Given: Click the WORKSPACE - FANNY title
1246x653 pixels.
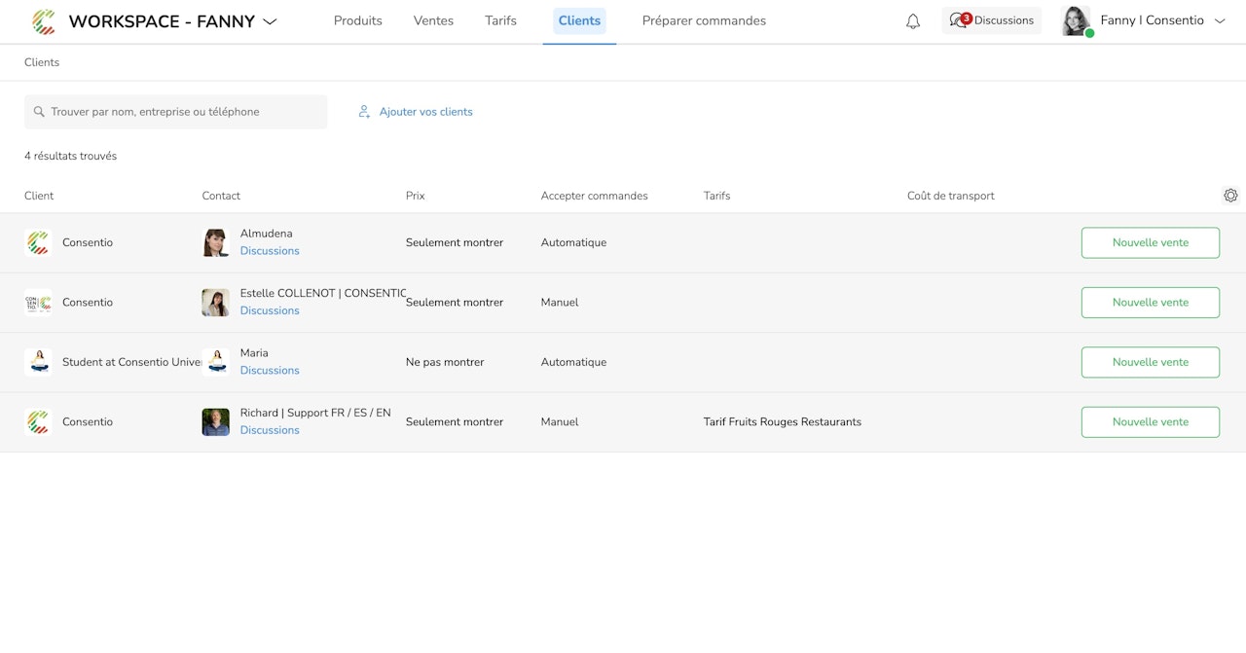Looking at the screenshot, I should [x=162, y=21].
